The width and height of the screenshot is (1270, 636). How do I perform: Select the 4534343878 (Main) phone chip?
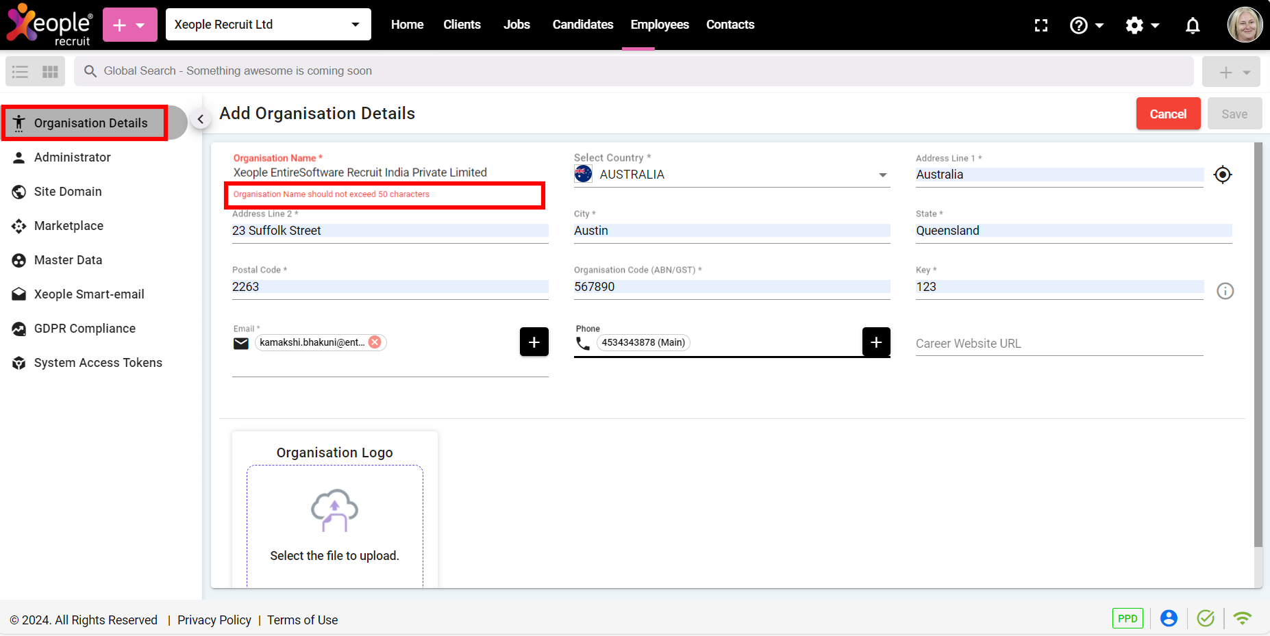(x=643, y=342)
